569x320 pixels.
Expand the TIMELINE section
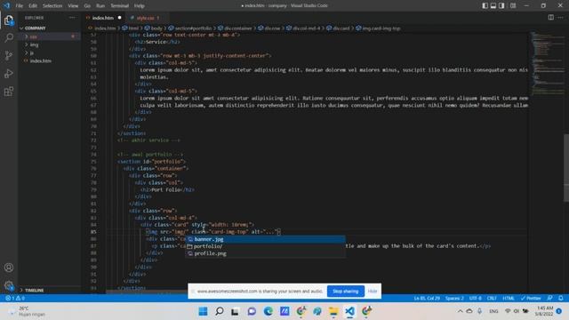tap(35, 291)
